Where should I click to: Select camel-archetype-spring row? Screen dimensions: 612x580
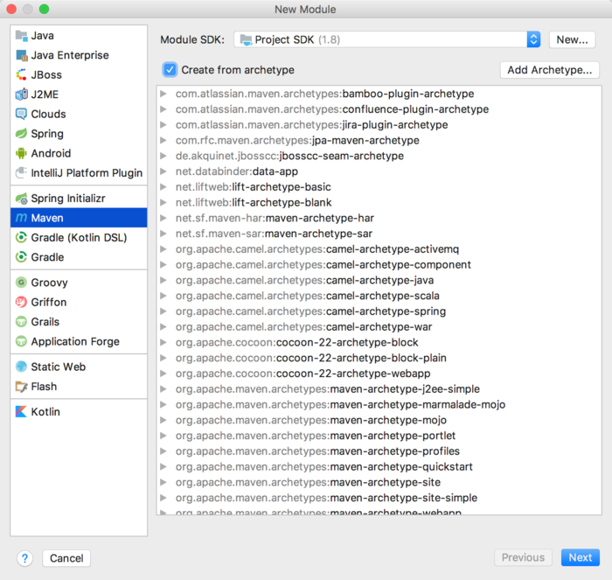pos(379,311)
